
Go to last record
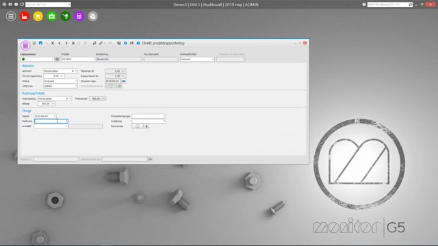(73, 43)
